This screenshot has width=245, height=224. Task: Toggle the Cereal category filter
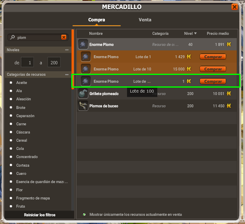tap(11, 140)
